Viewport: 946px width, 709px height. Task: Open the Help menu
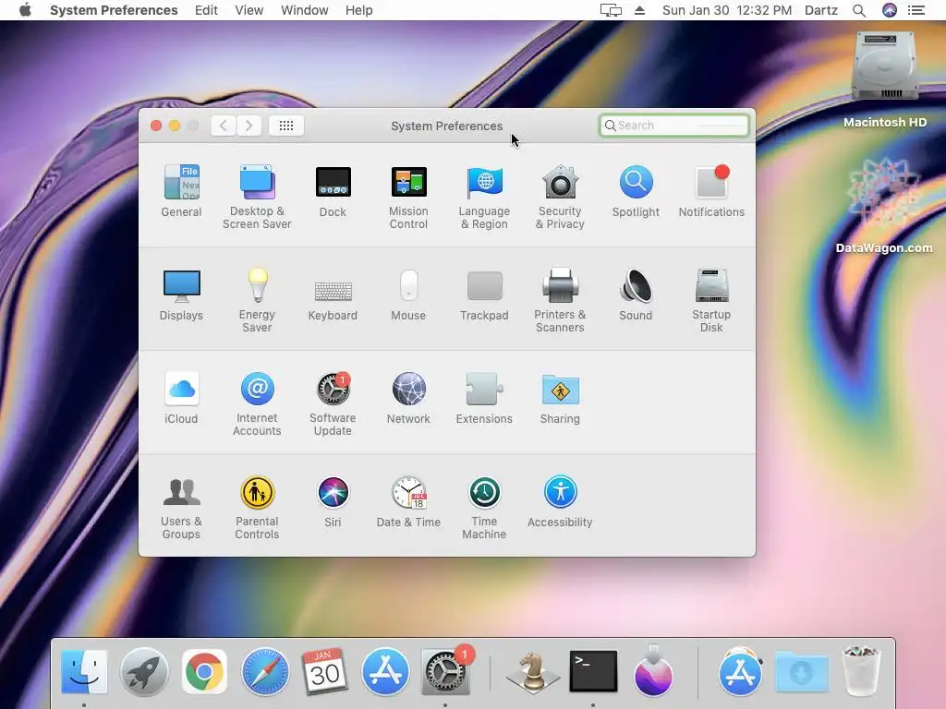359,10
